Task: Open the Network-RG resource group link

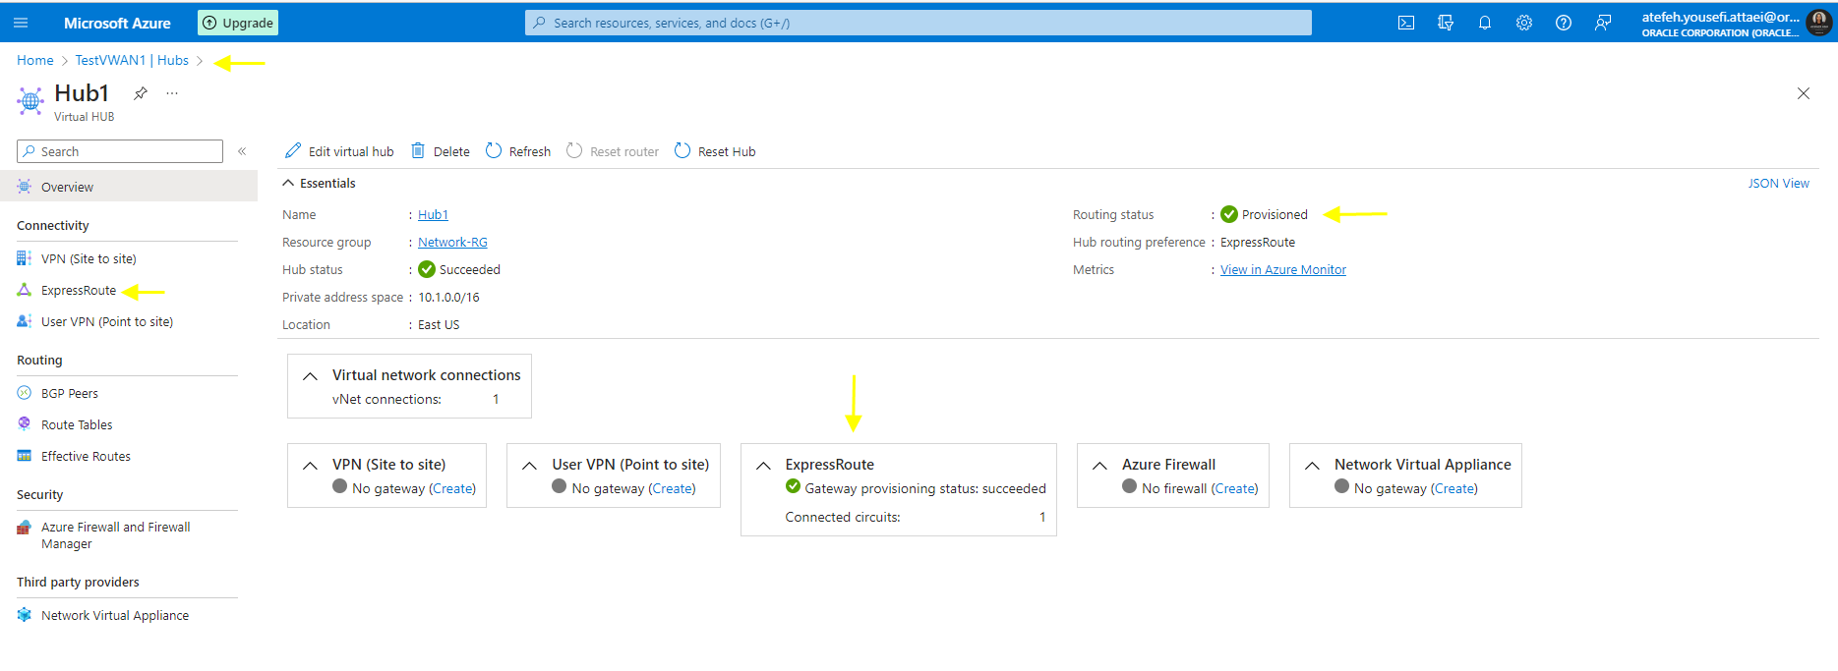Action: pyautogui.click(x=452, y=243)
